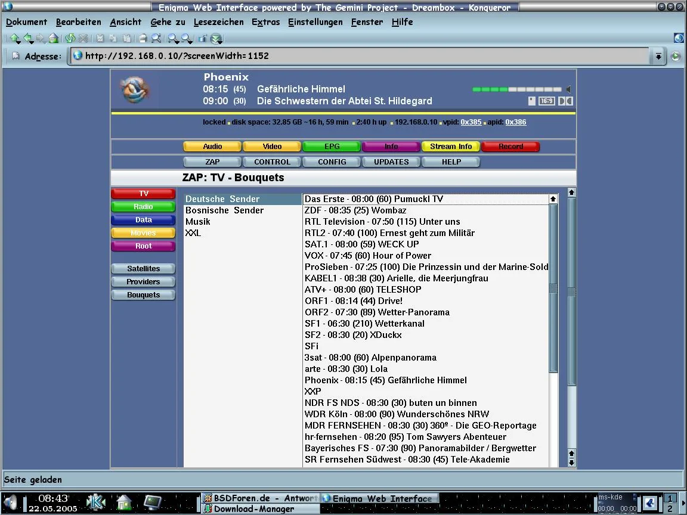This screenshot has width=687, height=515.
Task: Set volume on the segmented volume bar
Action: tap(516, 89)
